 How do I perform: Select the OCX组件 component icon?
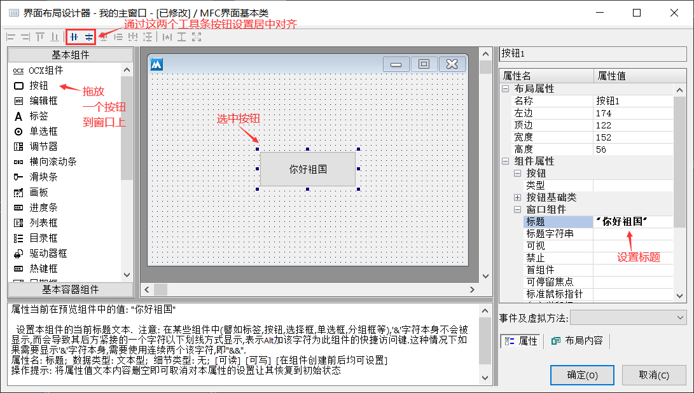click(x=18, y=71)
